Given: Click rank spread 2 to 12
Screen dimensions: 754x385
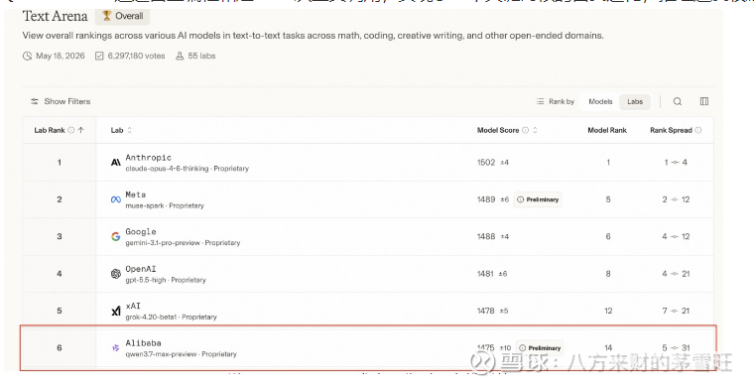Looking at the screenshot, I should tap(676, 199).
